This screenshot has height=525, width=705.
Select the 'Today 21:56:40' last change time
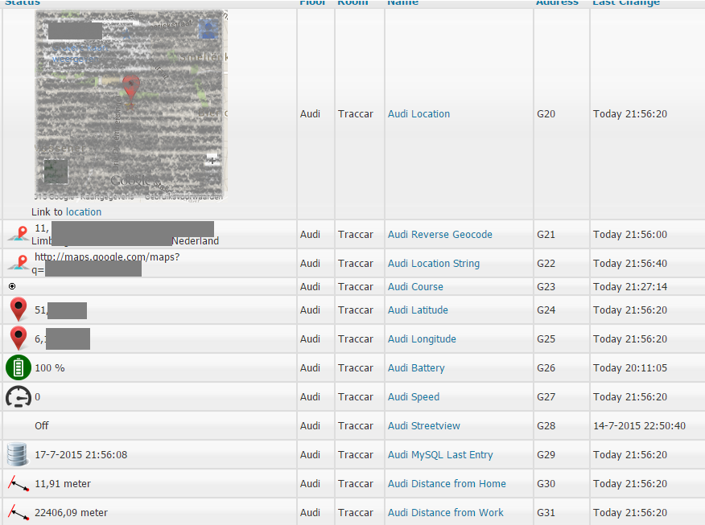630,264
